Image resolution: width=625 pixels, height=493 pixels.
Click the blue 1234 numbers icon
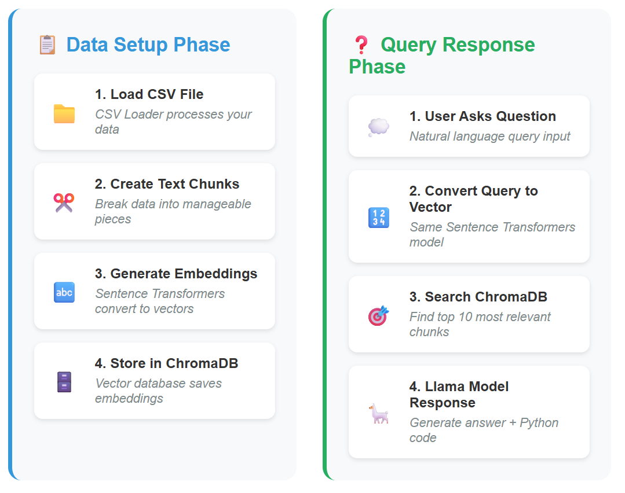[378, 218]
